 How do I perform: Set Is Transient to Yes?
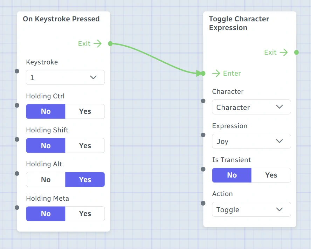pos(271,175)
